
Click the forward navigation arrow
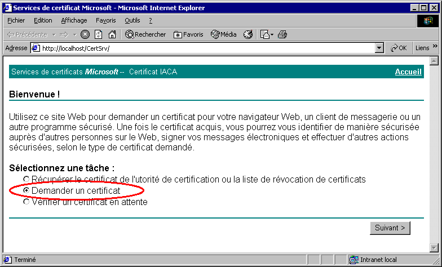point(64,35)
